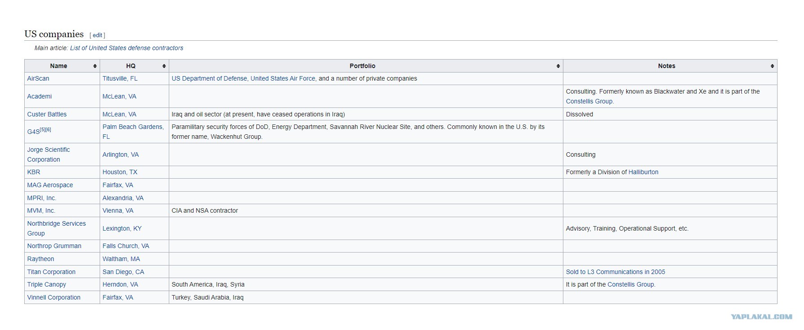Select the 'CIA and NSA contractor' cell text
This screenshot has width=804, height=330.
coord(205,210)
